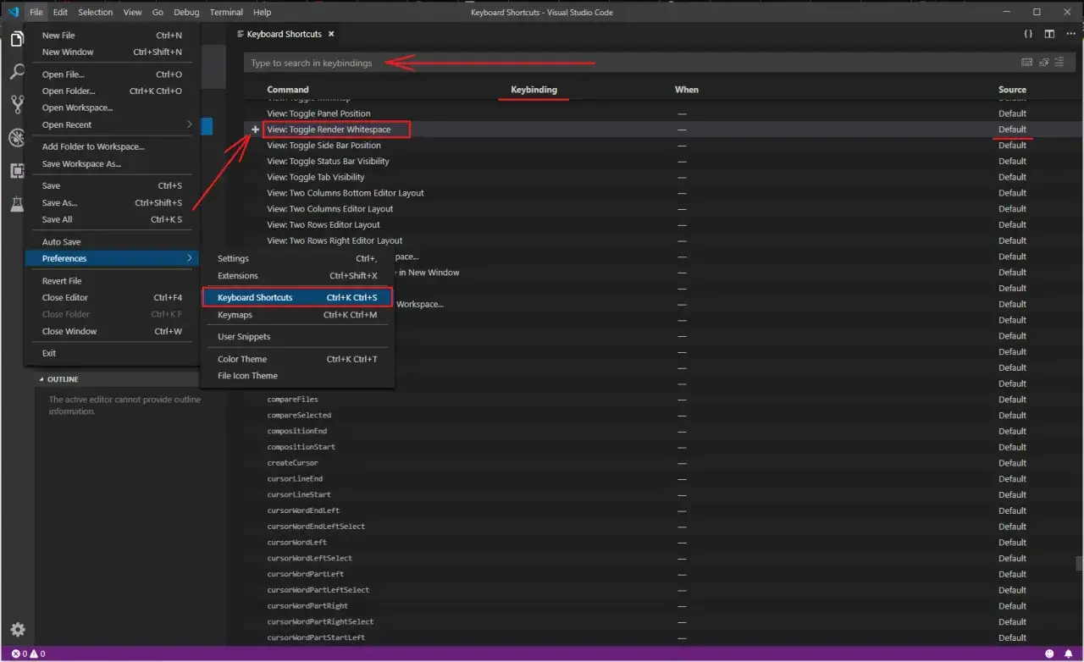Click the Command column header

[288, 90]
